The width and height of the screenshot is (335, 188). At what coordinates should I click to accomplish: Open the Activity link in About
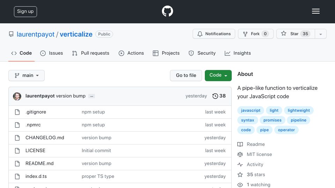point(251,165)
